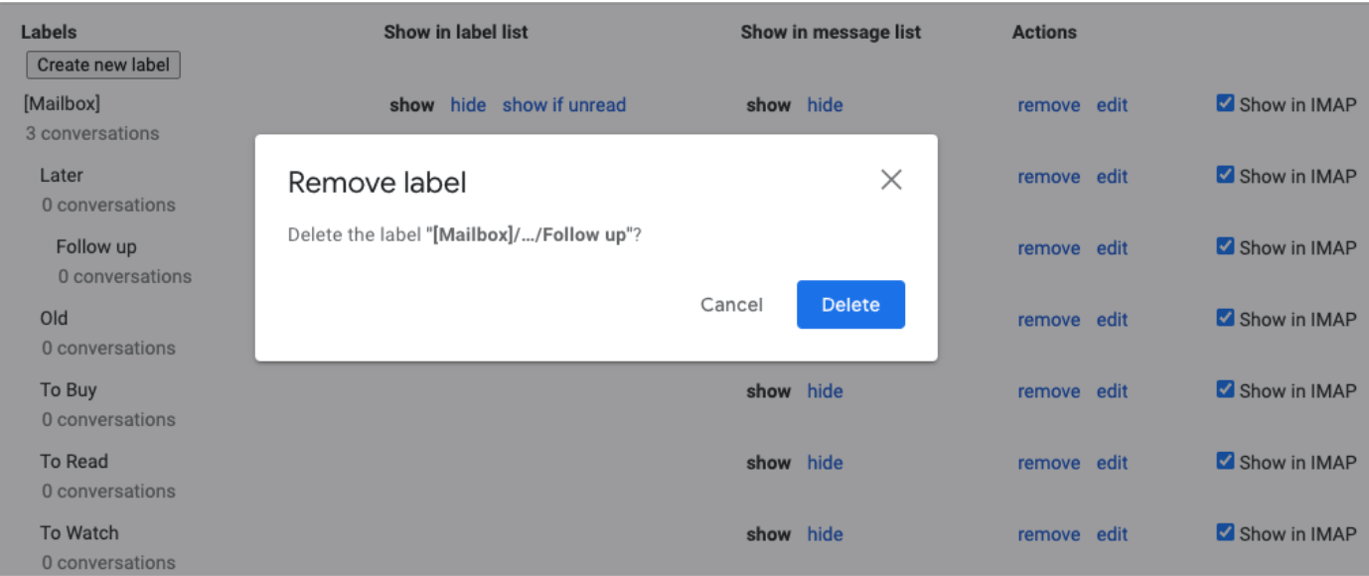Toggle Show in IMAP for Later label
The image size is (1369, 576).
point(1226,175)
